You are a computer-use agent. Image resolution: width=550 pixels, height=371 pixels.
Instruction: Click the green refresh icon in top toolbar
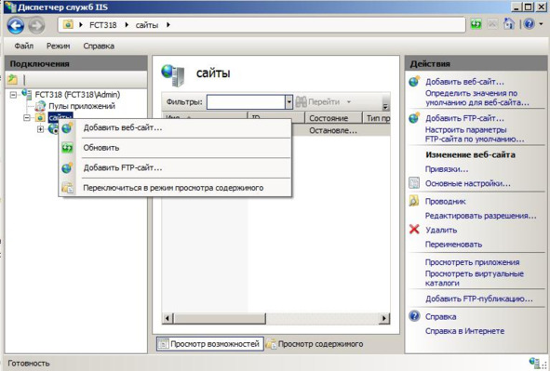click(476, 24)
